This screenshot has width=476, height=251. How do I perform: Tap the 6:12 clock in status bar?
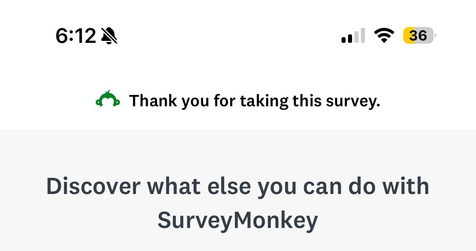pos(75,36)
